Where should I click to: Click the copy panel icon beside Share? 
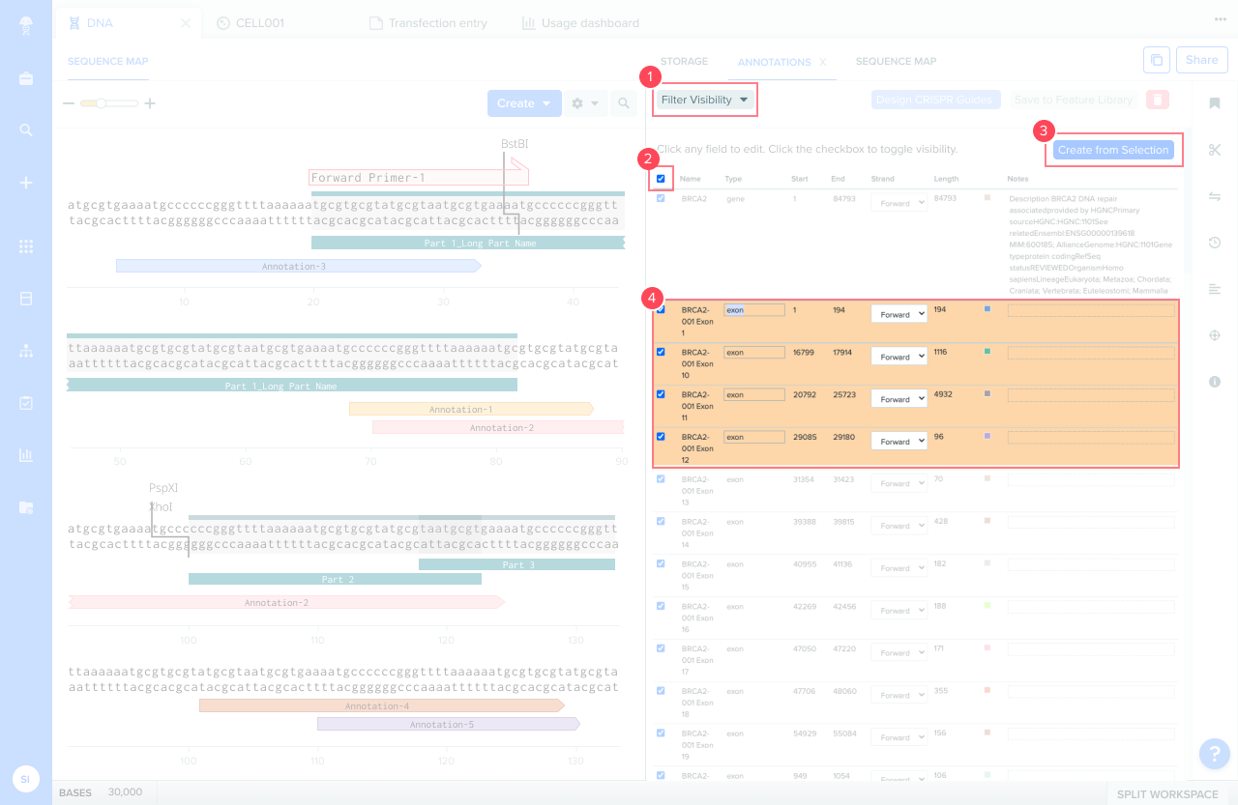tap(1156, 60)
